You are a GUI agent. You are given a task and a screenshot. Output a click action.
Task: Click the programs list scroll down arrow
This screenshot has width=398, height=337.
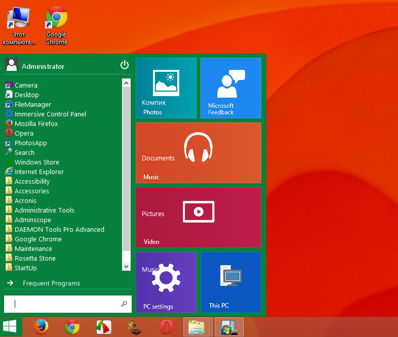(127, 267)
